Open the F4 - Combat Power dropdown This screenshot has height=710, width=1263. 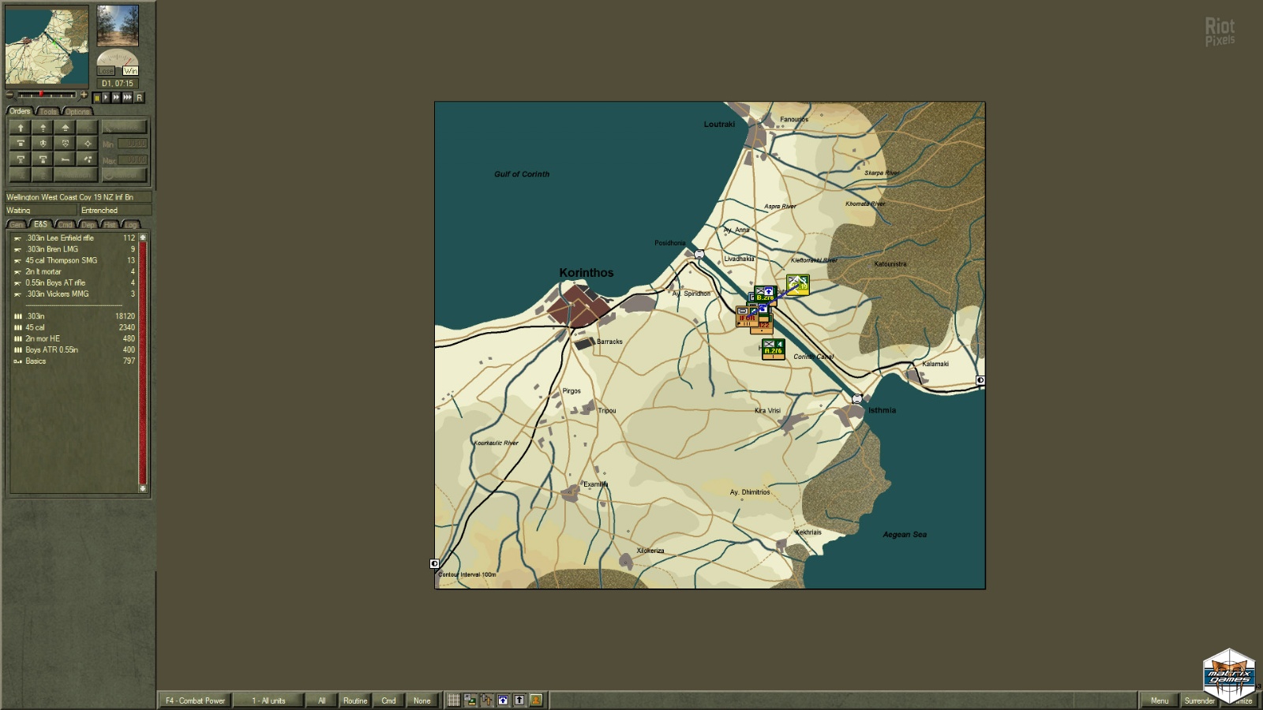195,701
